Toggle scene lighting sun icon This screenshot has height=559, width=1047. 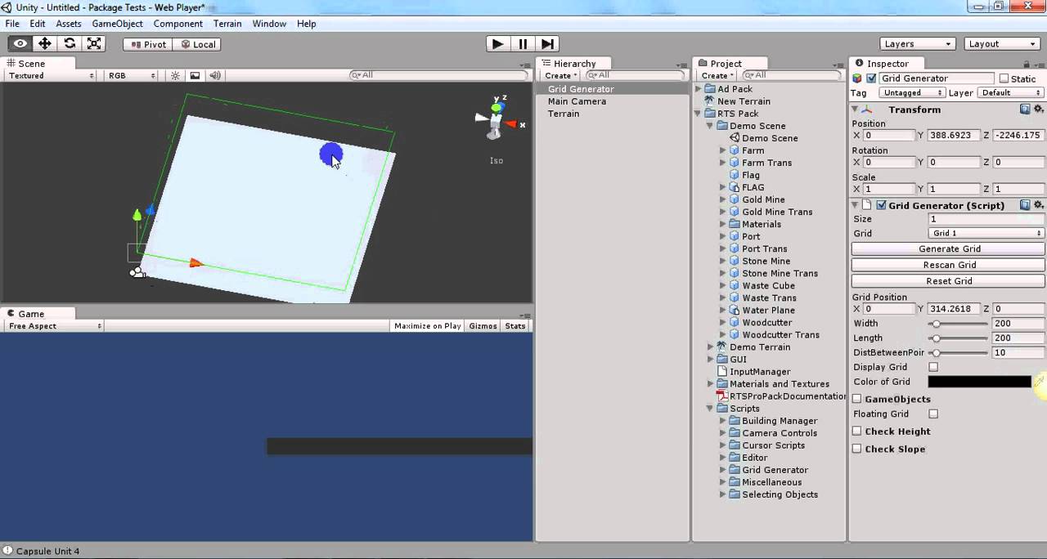[175, 75]
